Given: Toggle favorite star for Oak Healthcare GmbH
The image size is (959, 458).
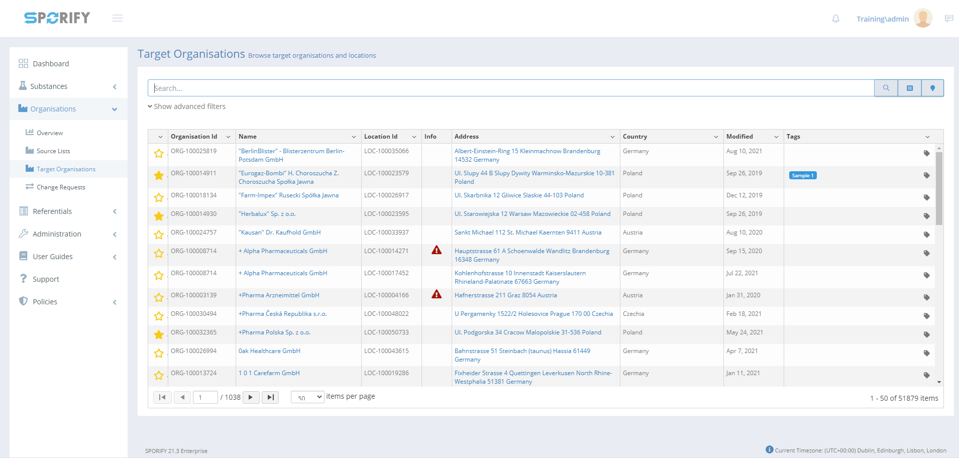Looking at the screenshot, I should pyautogui.click(x=159, y=353).
